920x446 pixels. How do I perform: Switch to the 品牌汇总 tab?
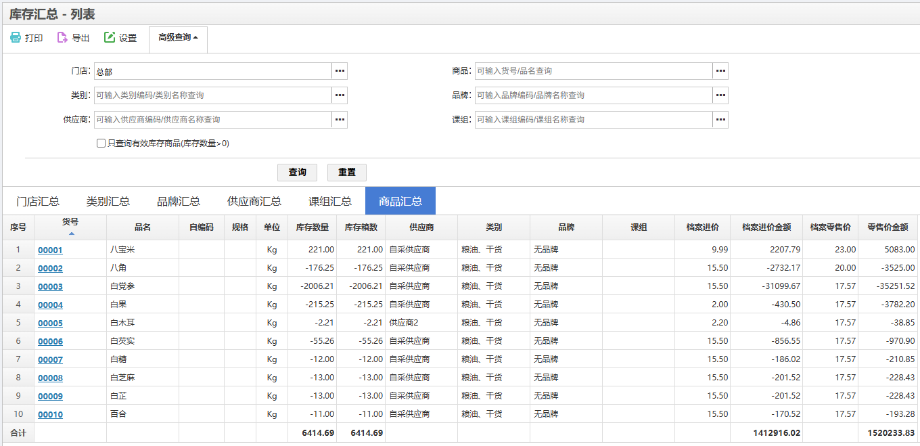[179, 201]
